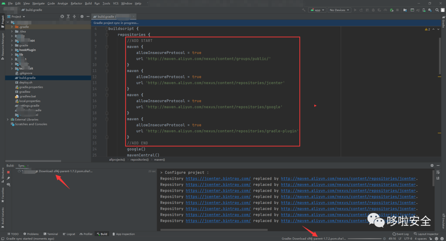Expand the hookPlugin folder
The width and height of the screenshot is (446, 241).
12,50
